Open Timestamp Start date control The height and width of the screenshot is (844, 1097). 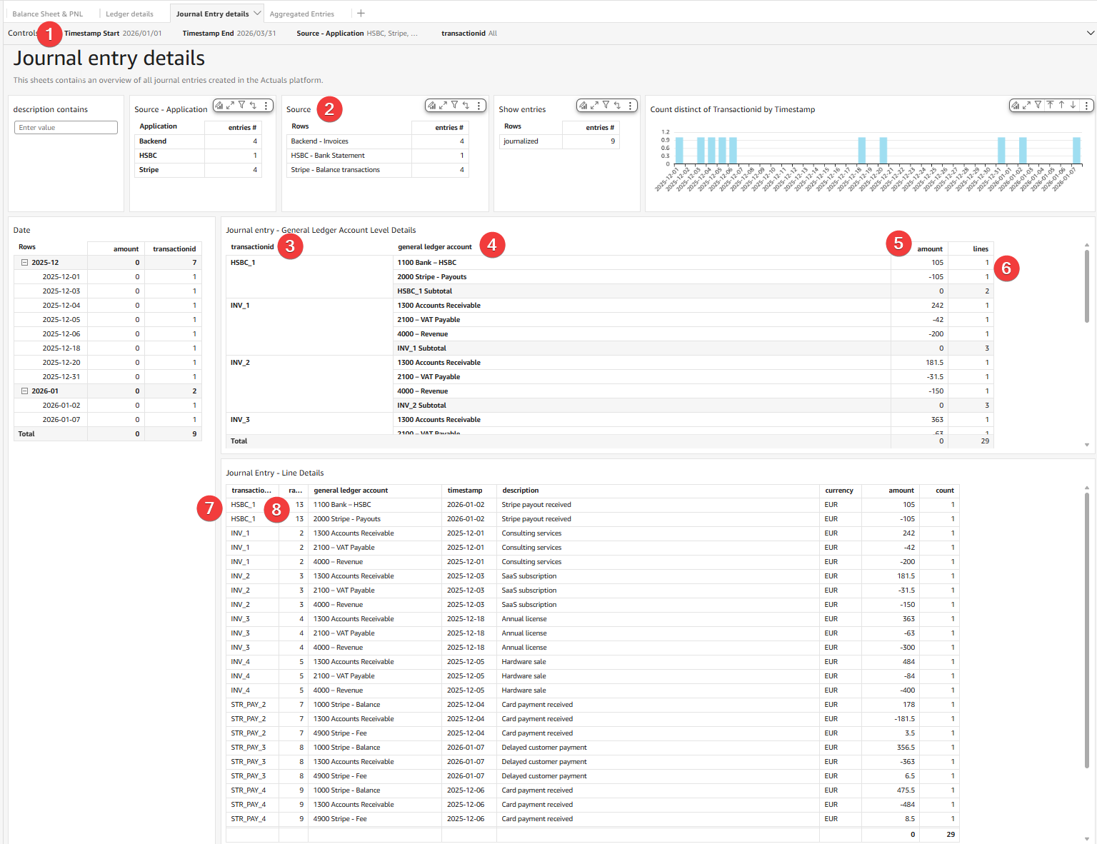113,33
